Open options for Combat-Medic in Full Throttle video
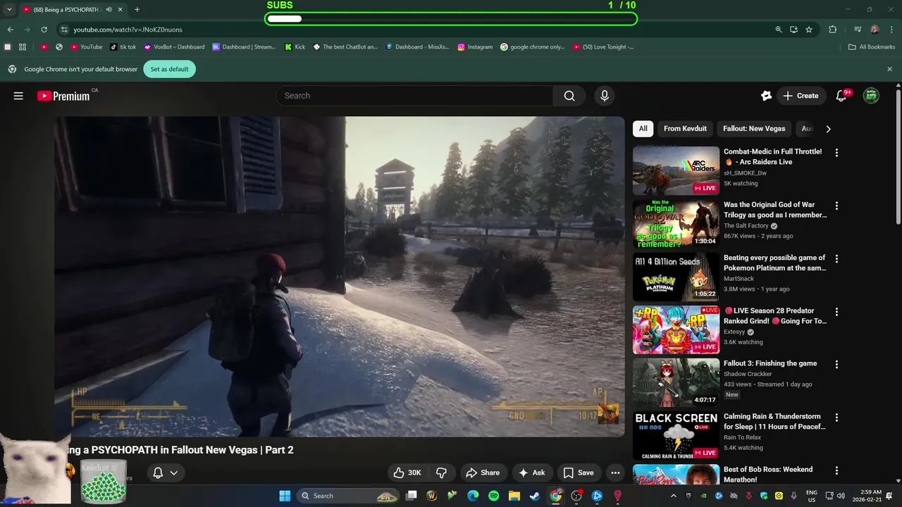The image size is (902, 507). tap(836, 152)
